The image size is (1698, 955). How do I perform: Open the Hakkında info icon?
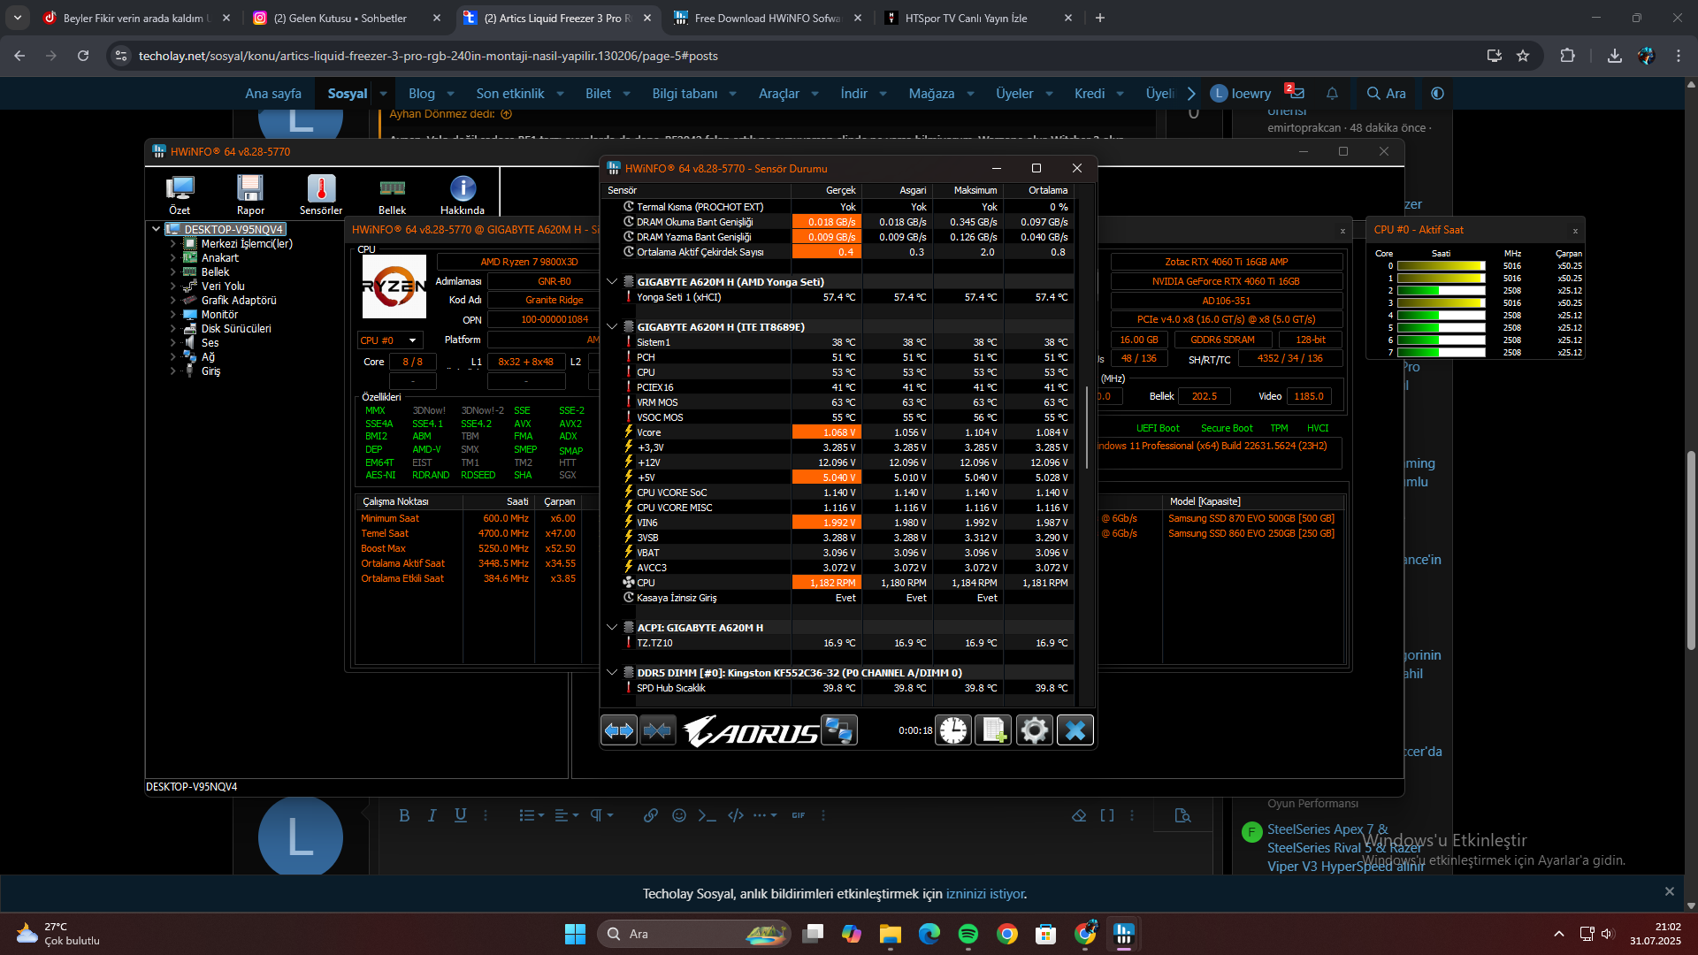(463, 195)
